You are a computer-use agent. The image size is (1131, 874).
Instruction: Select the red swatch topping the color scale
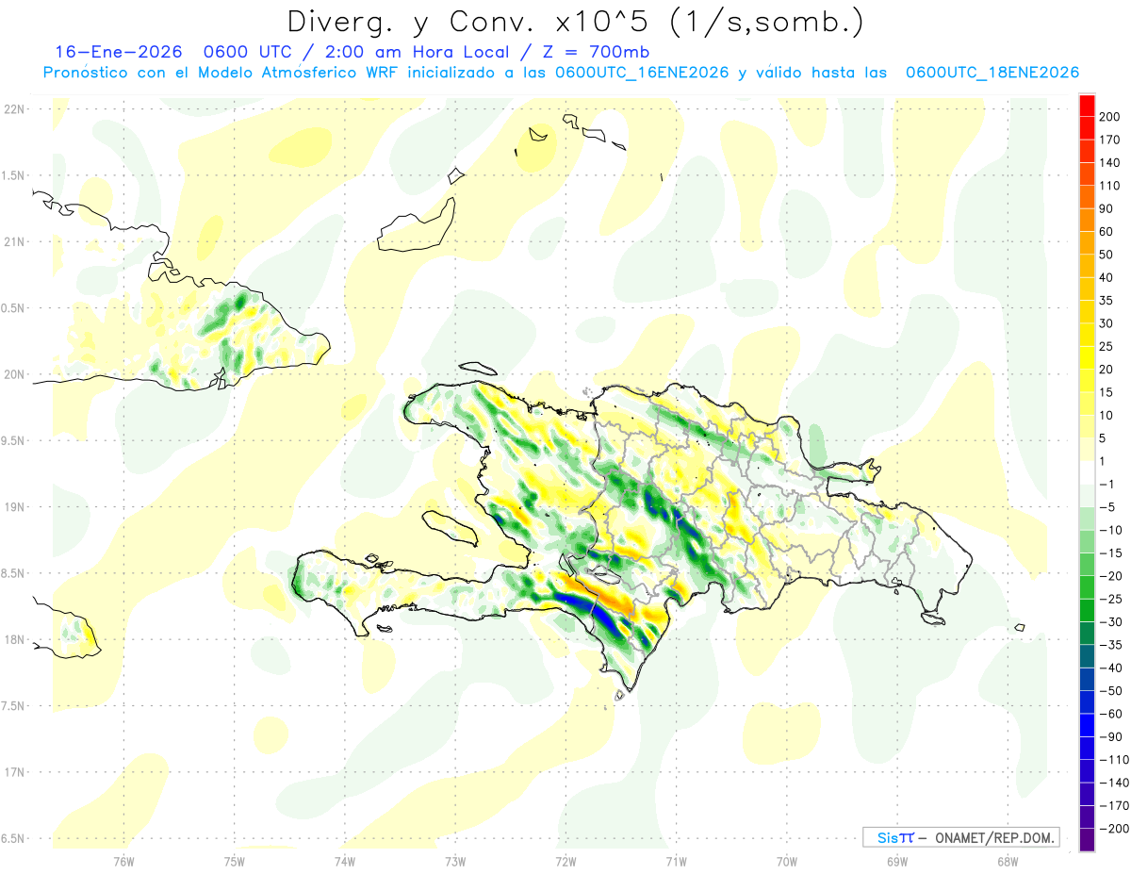1087,106
